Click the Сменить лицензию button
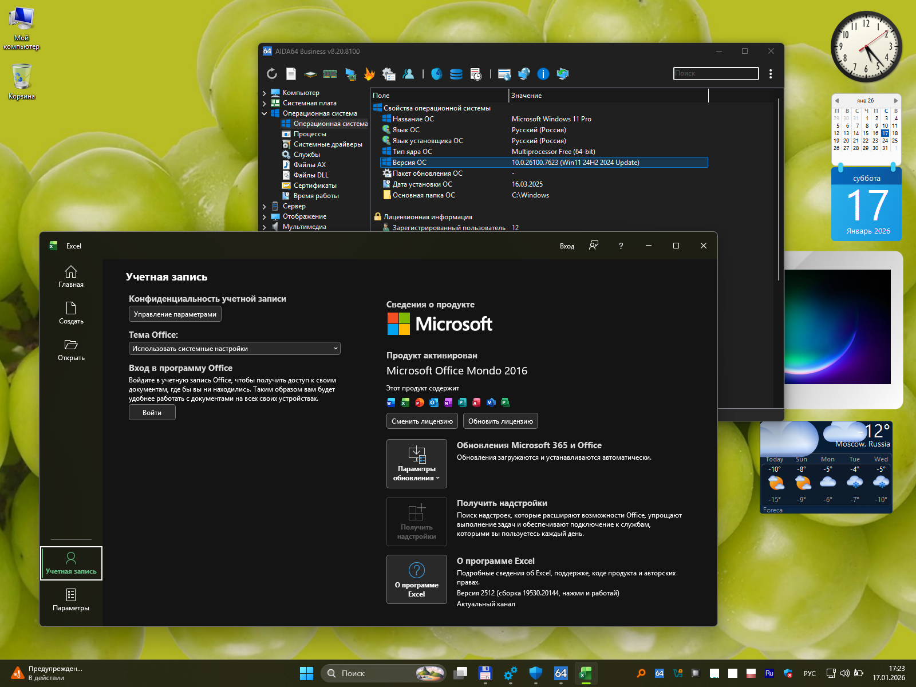Viewport: 916px width, 687px height. (x=422, y=421)
